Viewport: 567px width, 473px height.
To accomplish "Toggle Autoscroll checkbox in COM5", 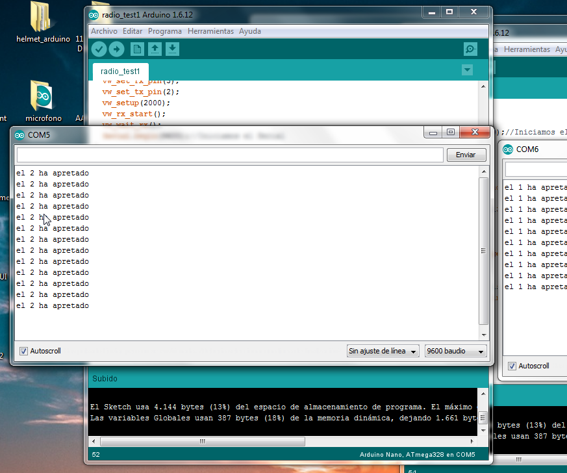I will click(x=23, y=351).
